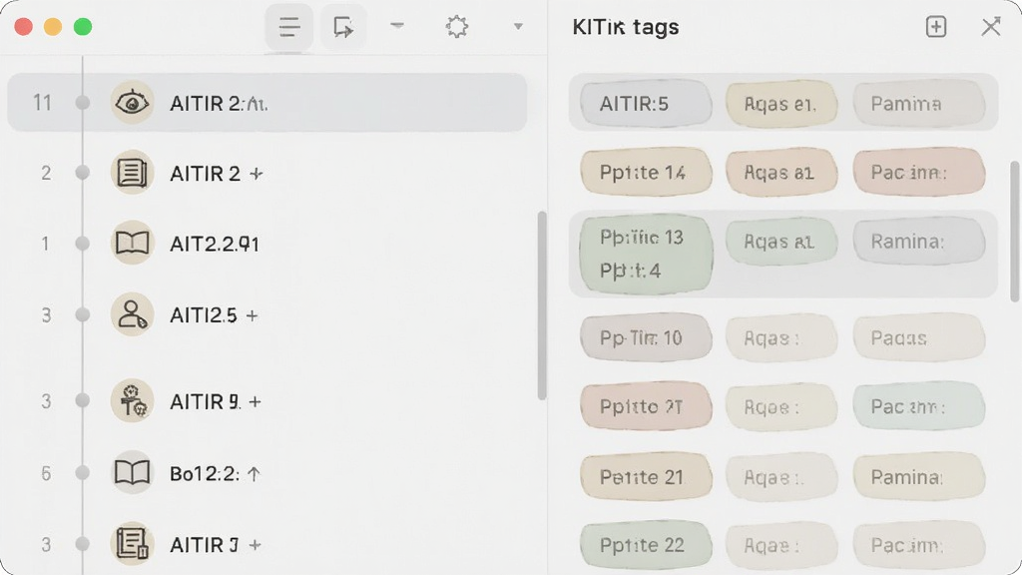Click the dash control left of the gear icon
Screen dimensions: 1022x575
pyautogui.click(x=397, y=25)
